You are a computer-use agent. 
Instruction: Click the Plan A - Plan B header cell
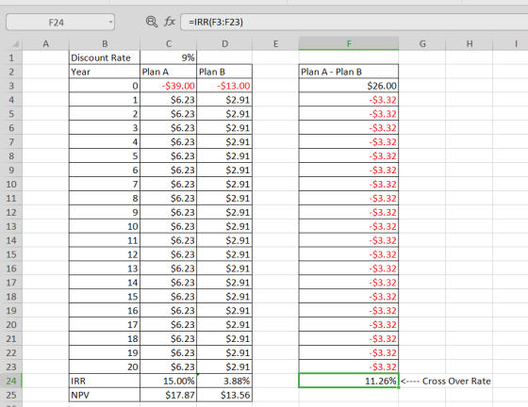[x=349, y=72]
